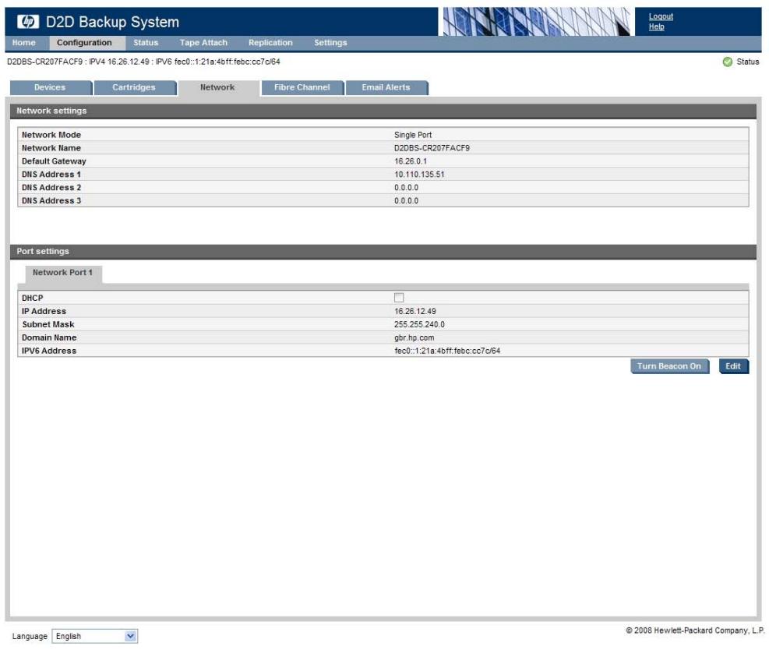Click the Status text at top right

pos(747,62)
